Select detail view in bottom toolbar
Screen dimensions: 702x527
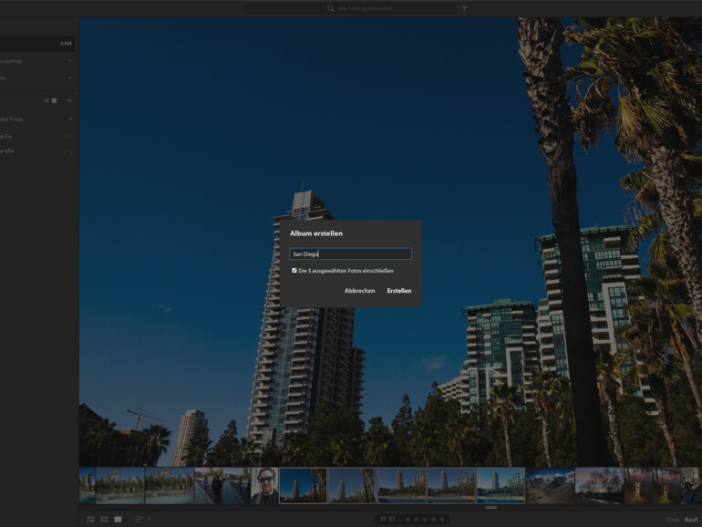click(x=118, y=519)
